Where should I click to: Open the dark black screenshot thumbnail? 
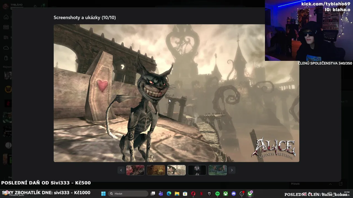point(197,170)
